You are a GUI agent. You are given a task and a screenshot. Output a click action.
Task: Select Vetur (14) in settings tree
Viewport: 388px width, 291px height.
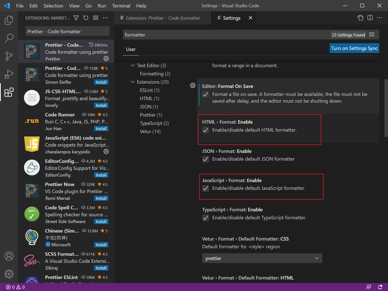pyautogui.click(x=150, y=131)
